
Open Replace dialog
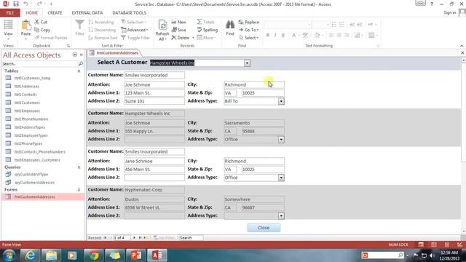[249, 22]
